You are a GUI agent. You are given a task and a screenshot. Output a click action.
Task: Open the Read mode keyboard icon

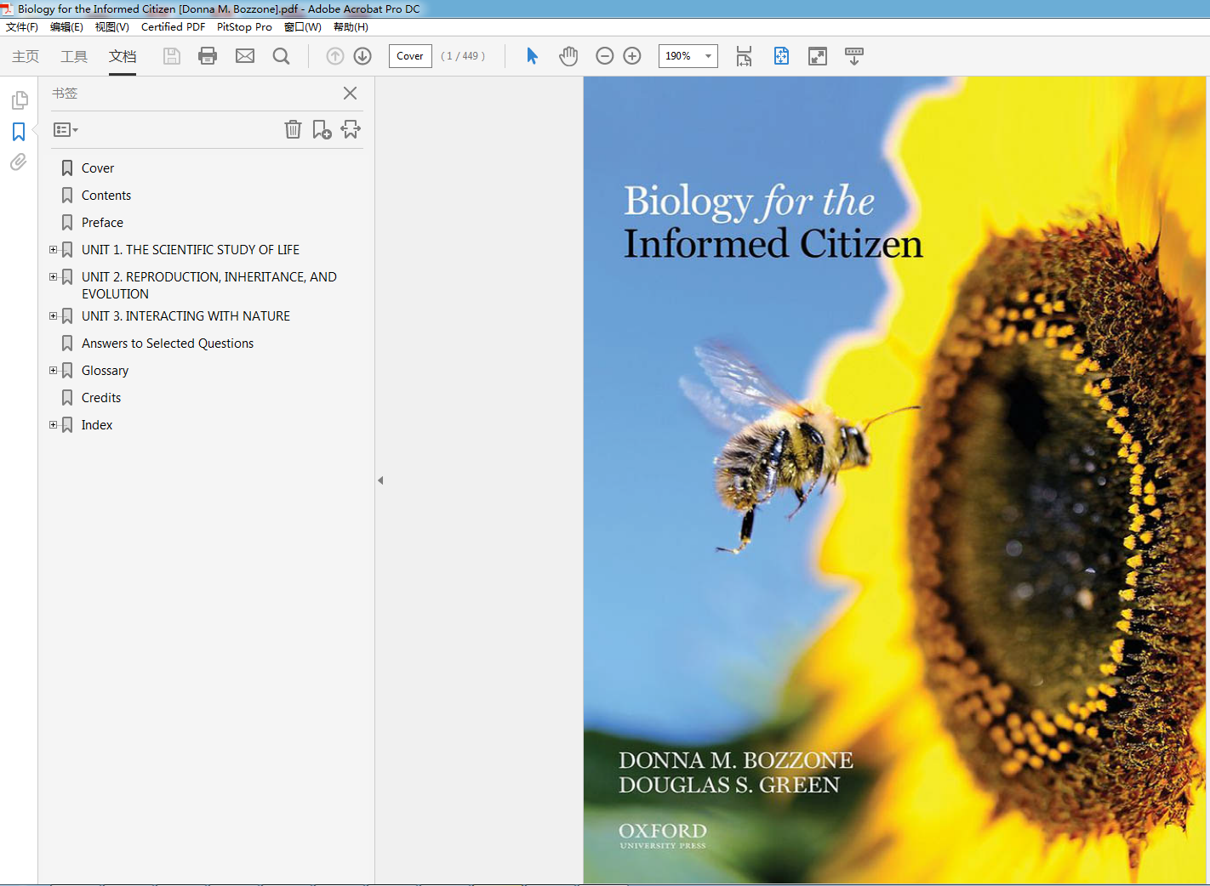pos(854,56)
